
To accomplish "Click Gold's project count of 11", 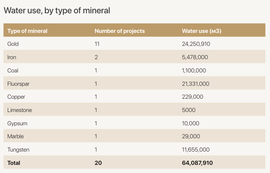I will click(97, 44).
